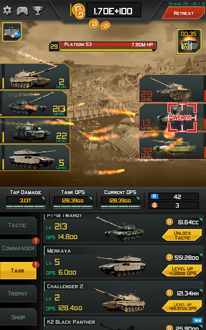Unlock Tactic for PT-91 Twardy
Image resolution: width=206 pixels, height=330 pixels.
[182, 235]
